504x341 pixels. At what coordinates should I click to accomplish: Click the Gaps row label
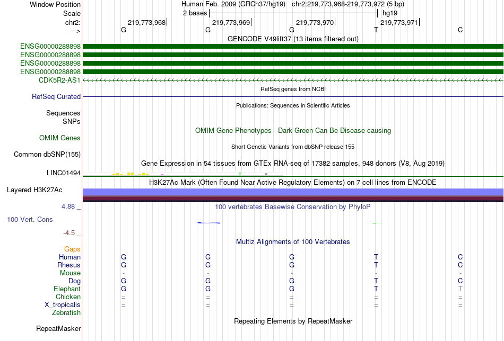(x=72, y=249)
